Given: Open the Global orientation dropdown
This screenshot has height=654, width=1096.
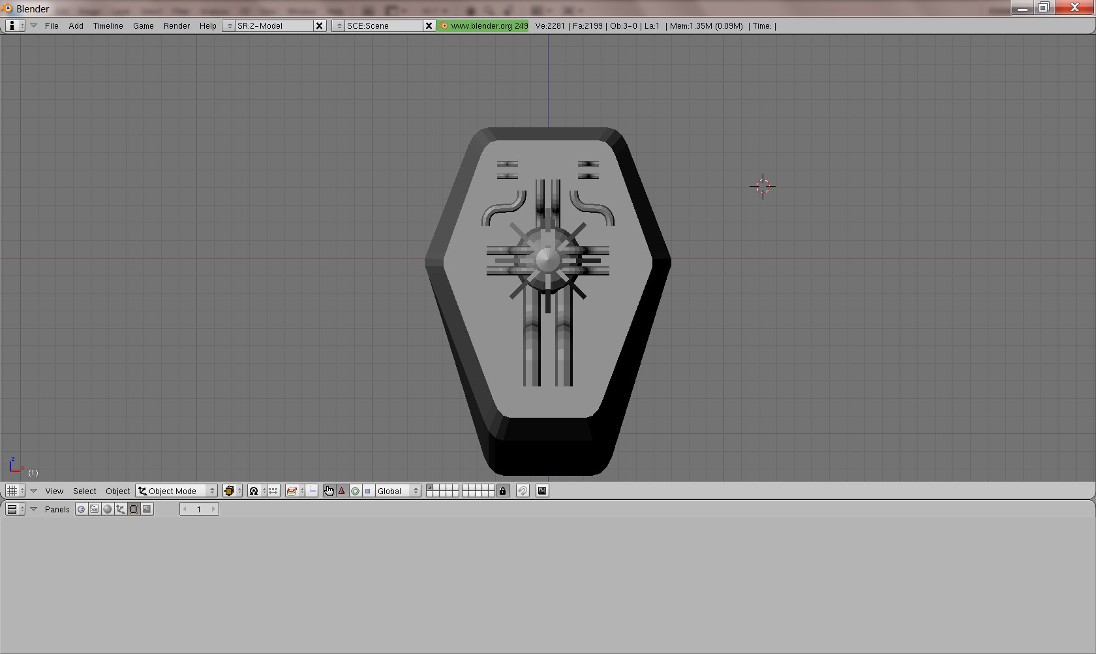Looking at the screenshot, I should [397, 491].
